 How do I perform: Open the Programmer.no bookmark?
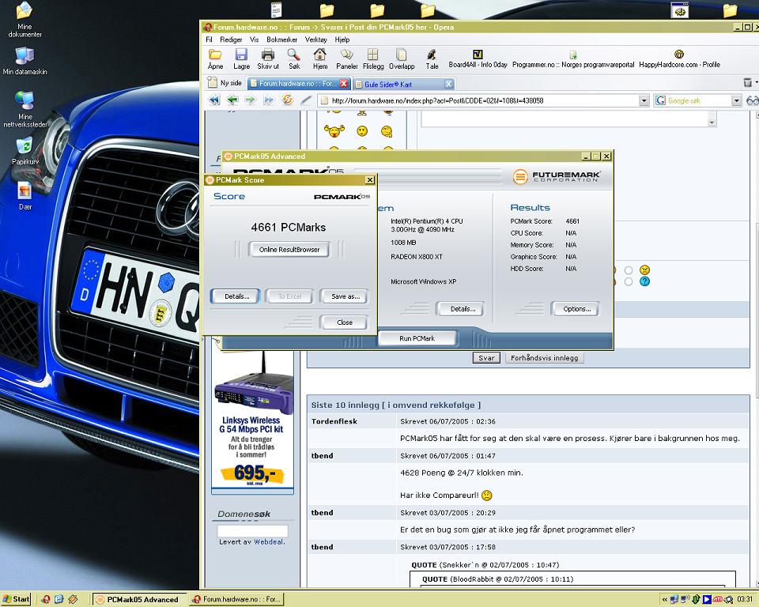(573, 59)
